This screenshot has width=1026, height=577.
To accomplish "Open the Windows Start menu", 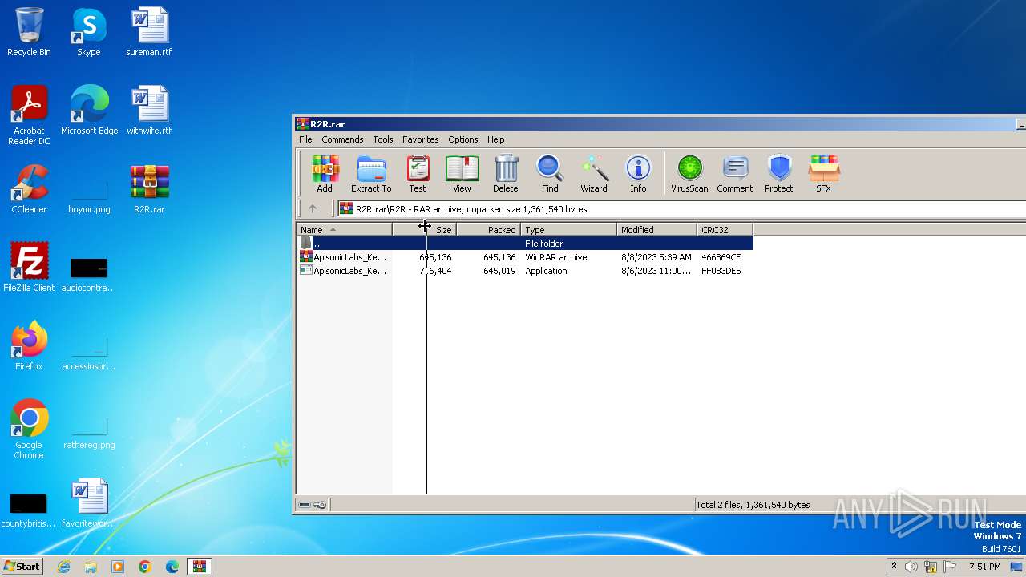I will point(22,566).
